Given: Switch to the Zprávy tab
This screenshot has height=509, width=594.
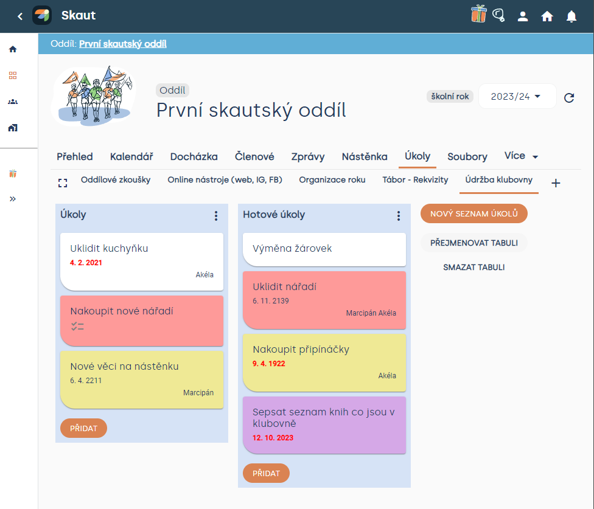Looking at the screenshot, I should coord(308,157).
